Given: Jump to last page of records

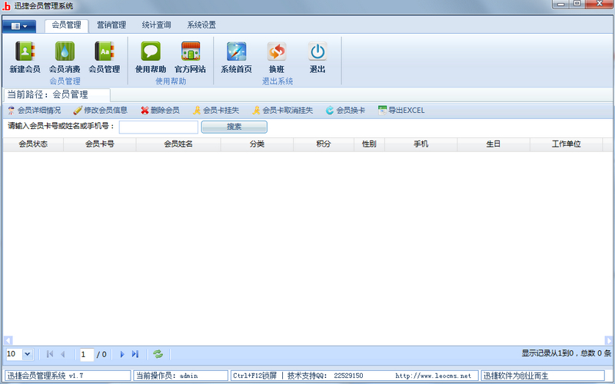Looking at the screenshot, I should click(135, 354).
